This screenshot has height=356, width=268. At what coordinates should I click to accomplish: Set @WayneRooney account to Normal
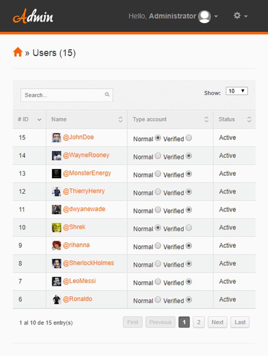tap(158, 156)
